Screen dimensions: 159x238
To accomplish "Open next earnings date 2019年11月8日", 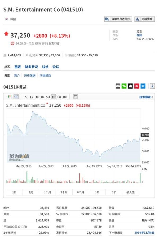I will pyautogui.click(x=144, y=232).
